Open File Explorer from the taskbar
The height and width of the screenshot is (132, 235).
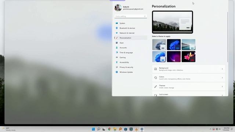tap(115, 129)
